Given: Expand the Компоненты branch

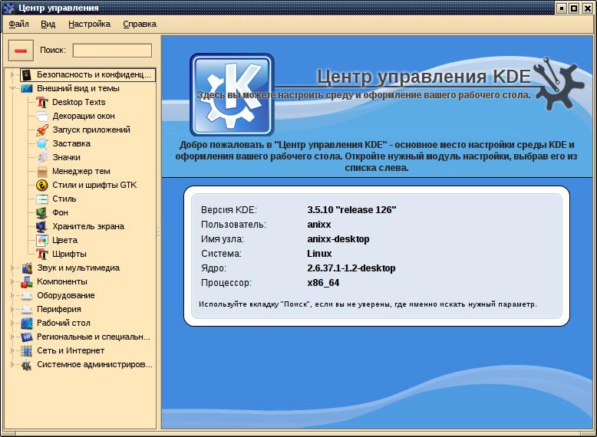Looking at the screenshot, I should 12,282.
